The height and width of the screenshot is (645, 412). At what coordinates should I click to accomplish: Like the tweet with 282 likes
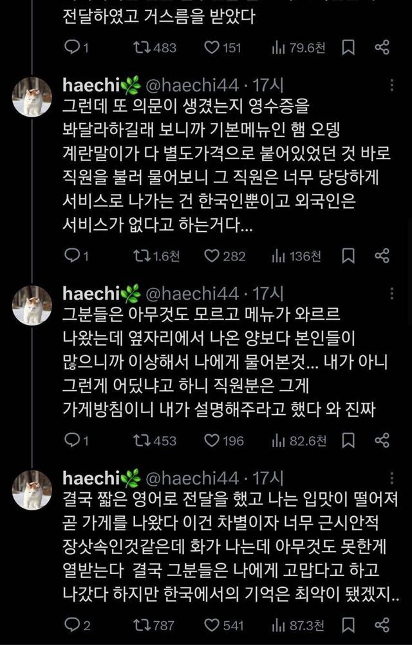click(x=212, y=256)
